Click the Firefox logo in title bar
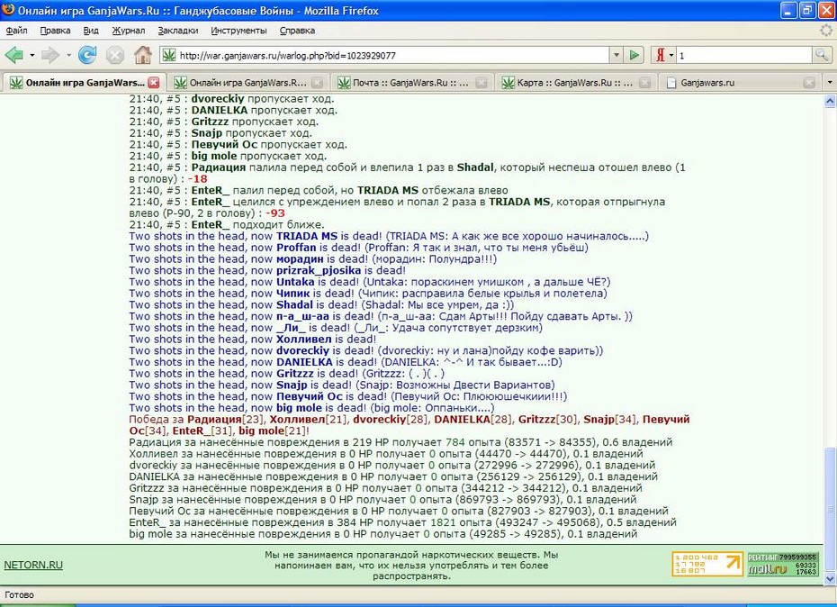 pos(8,10)
